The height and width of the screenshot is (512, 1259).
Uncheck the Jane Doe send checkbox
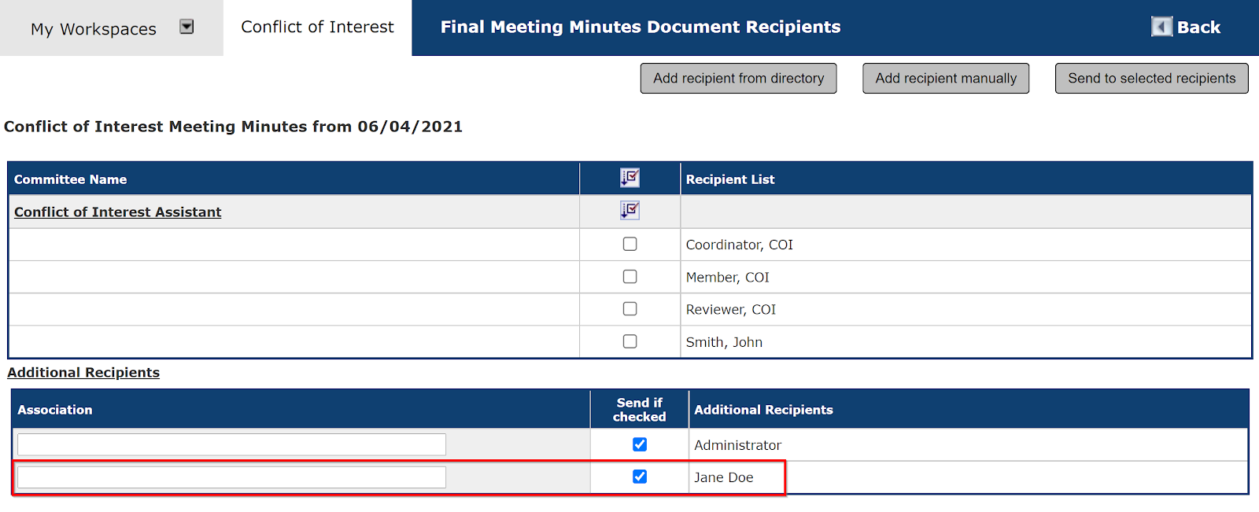[x=640, y=477]
